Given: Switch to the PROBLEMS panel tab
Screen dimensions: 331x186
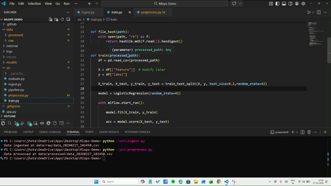Looking at the screenshot, I should tap(11, 132).
